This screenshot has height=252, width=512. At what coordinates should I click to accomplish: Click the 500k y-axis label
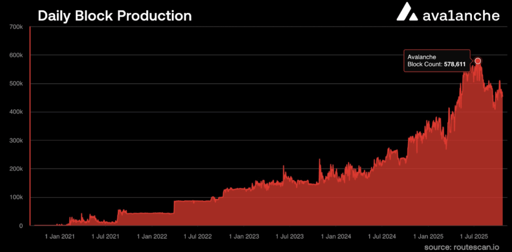(16, 83)
